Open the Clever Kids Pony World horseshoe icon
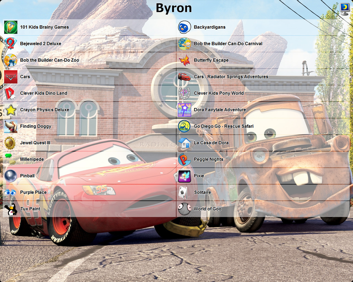 coord(184,93)
